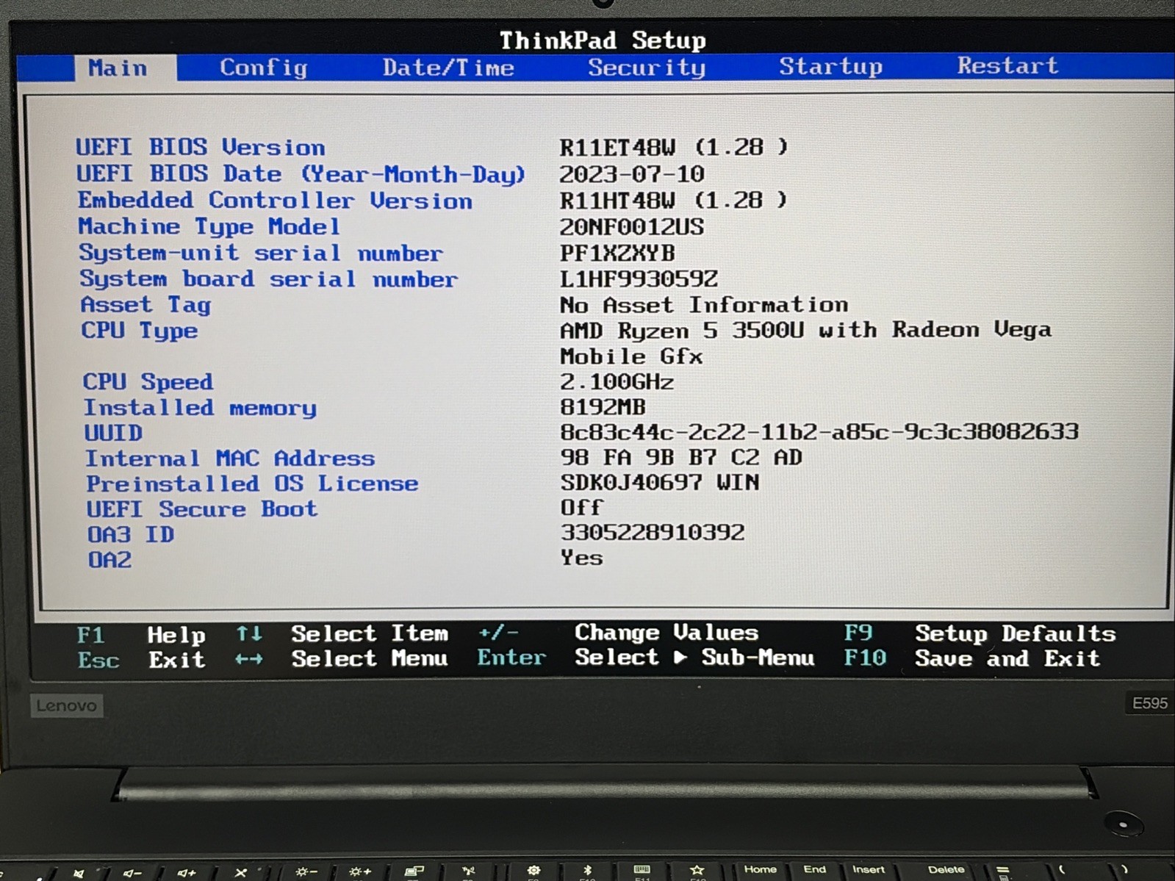Click the up/down arrows Select Item hint
Image resolution: width=1175 pixels, height=881 pixels.
pos(342,633)
